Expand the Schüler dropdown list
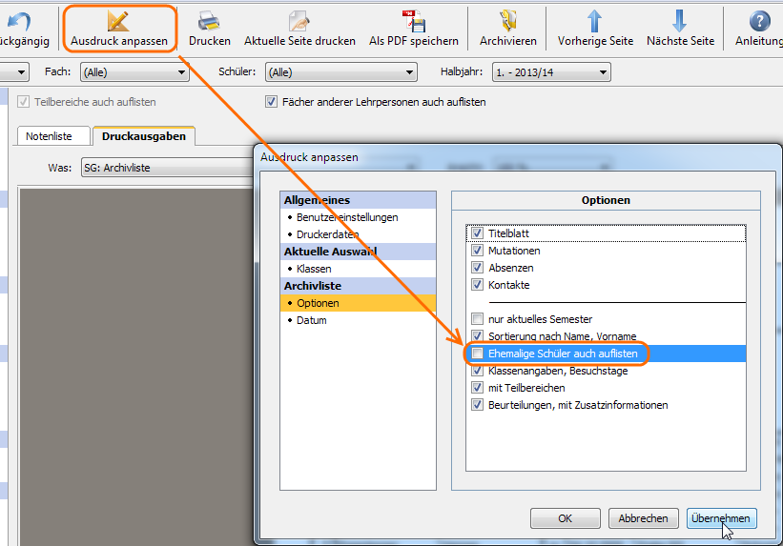The height and width of the screenshot is (546, 783). pyautogui.click(x=340, y=72)
